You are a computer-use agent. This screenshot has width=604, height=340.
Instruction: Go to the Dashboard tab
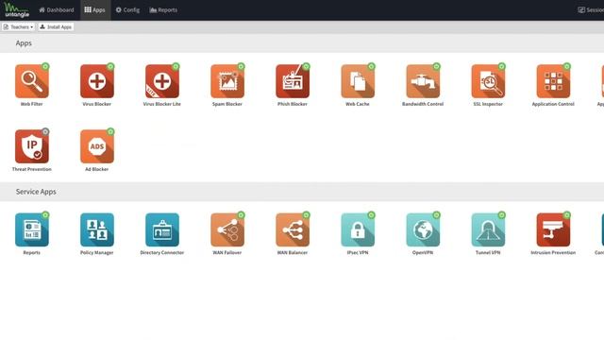tap(57, 10)
